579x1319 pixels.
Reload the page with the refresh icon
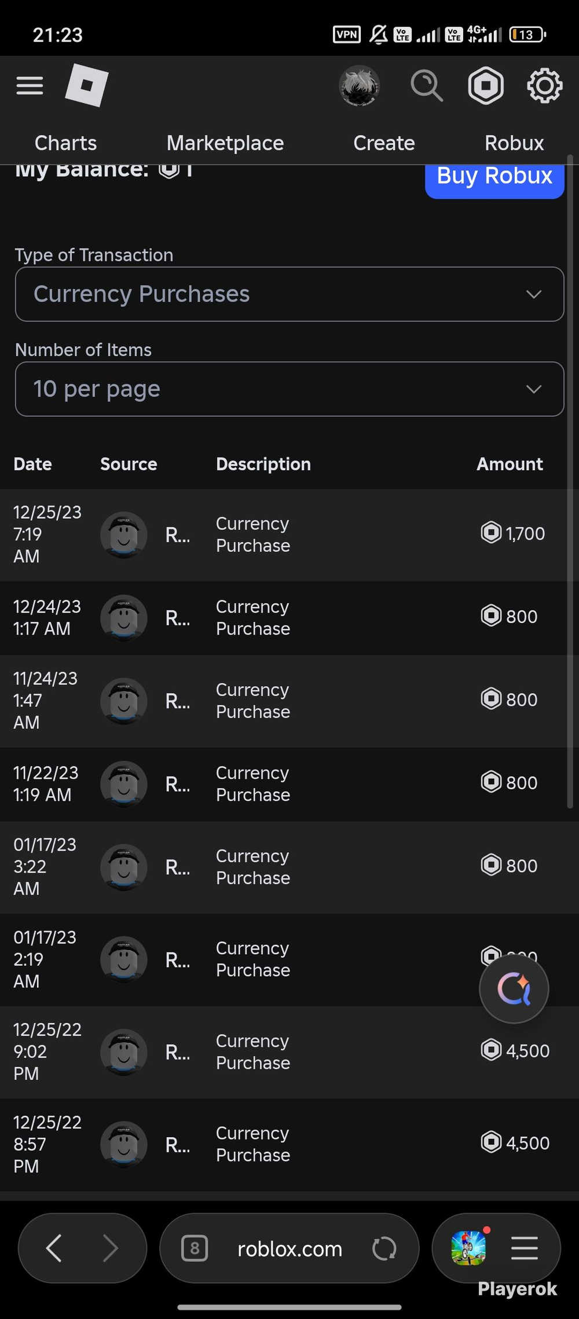tap(384, 1249)
